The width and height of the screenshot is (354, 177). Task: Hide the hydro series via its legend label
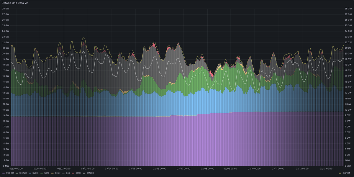point(35,173)
